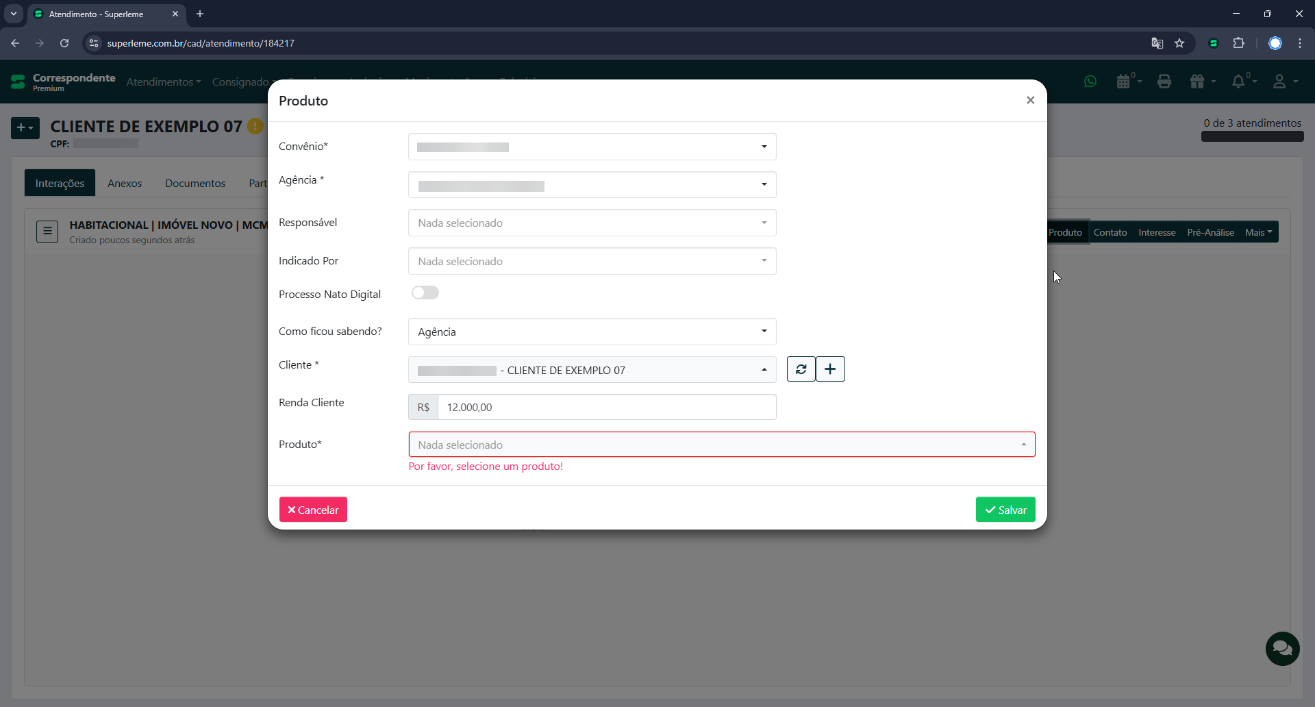Save the Produto form with Salvar
The height and width of the screenshot is (707, 1315).
click(x=1005, y=509)
